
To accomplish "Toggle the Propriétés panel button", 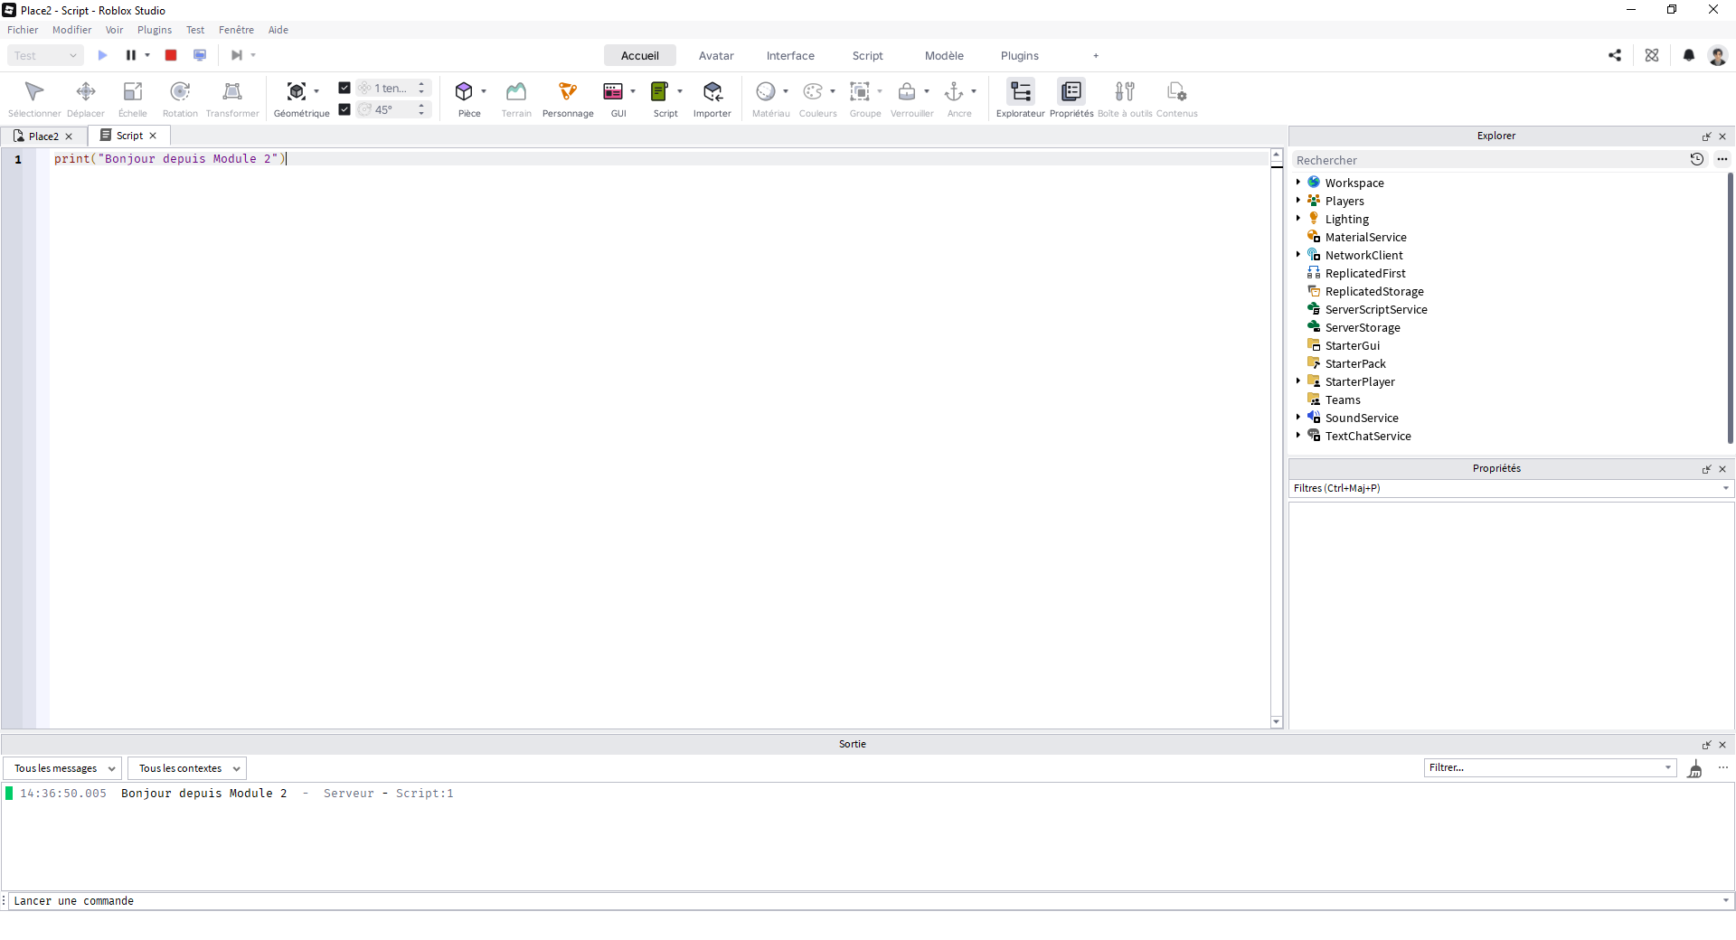I will 1071,98.
